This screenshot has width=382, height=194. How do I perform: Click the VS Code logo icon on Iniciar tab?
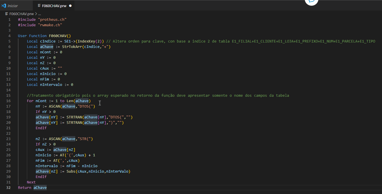pyautogui.click(x=4, y=6)
